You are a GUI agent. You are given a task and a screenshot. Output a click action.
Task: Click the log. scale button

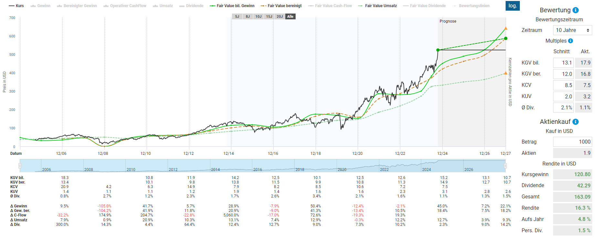click(x=512, y=6)
